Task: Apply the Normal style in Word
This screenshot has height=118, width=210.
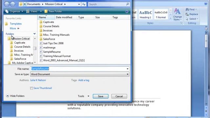Action: [161, 14]
